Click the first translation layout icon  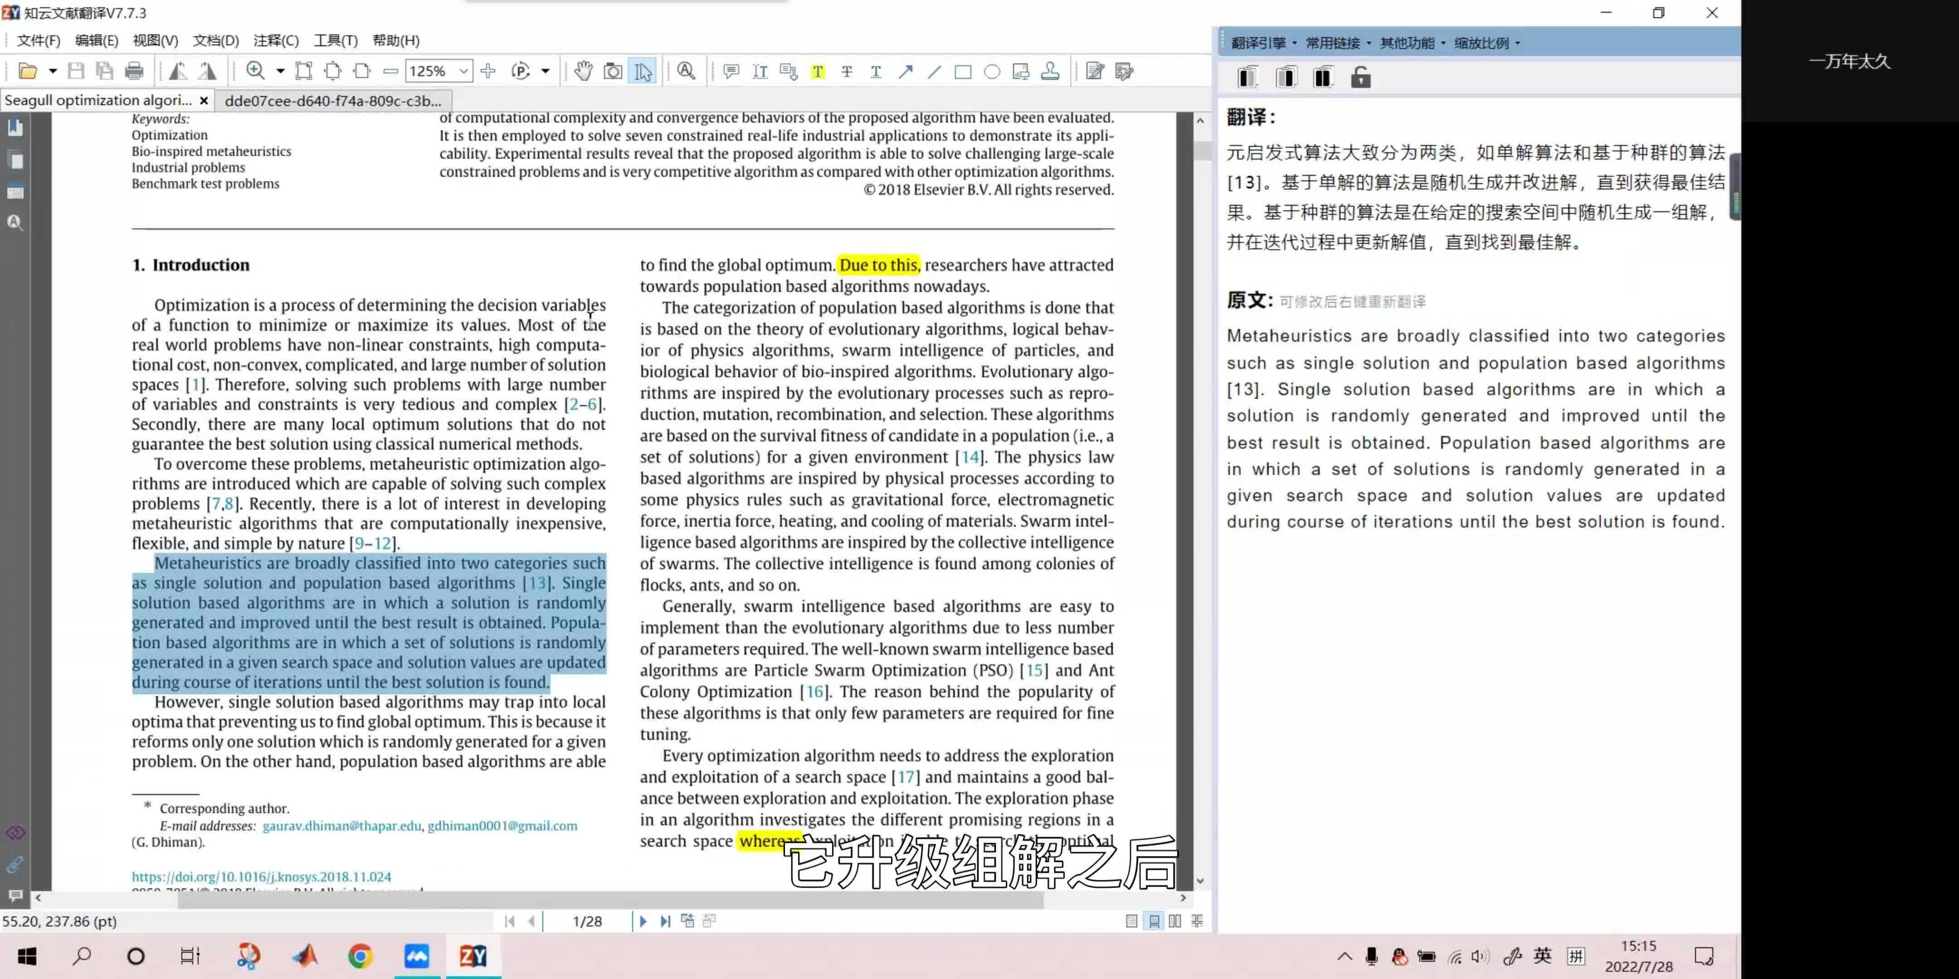(x=1247, y=78)
